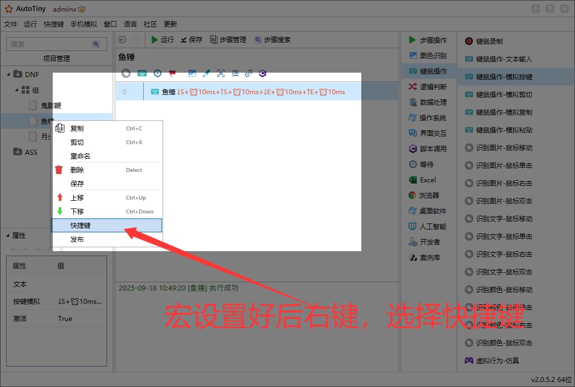The height and width of the screenshot is (387, 575).
Task: Select 发布 in context menu
Action: coord(107,240)
